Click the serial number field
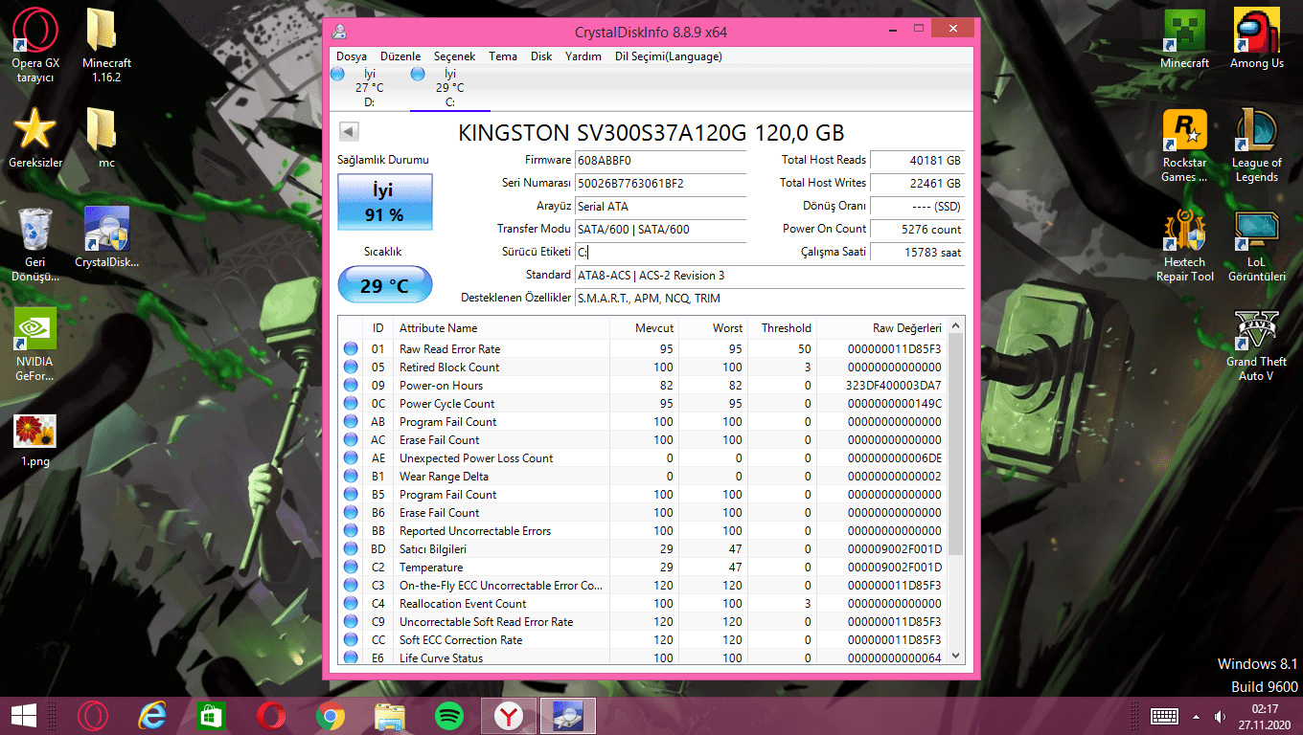The width and height of the screenshot is (1303, 735). point(660,183)
